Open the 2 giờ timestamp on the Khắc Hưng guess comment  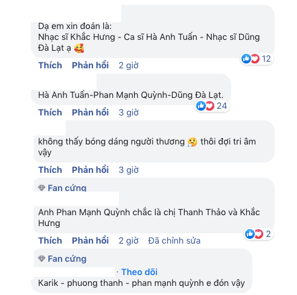point(129,65)
